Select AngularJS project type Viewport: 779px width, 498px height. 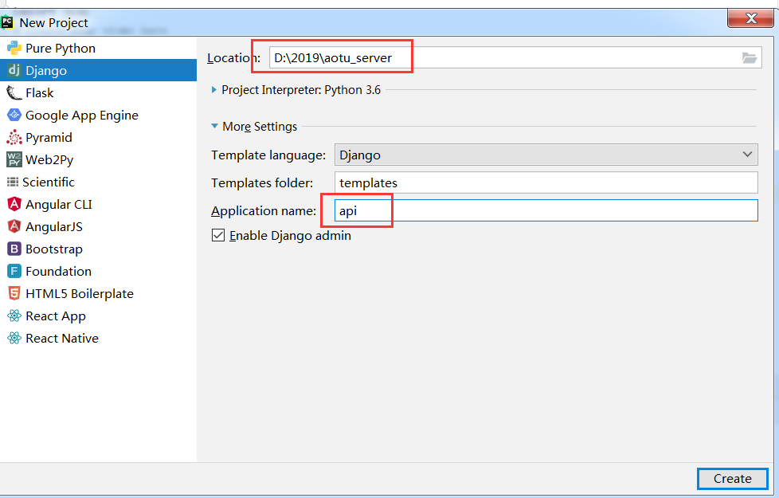point(98,226)
